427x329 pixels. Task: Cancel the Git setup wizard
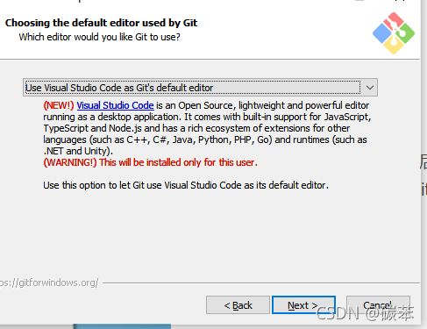378,305
